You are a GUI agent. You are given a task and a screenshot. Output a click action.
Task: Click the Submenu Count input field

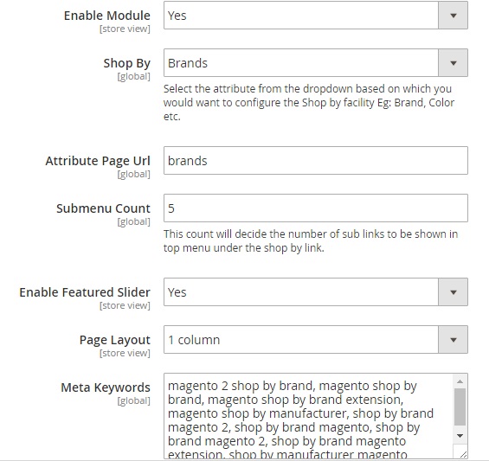316,208
